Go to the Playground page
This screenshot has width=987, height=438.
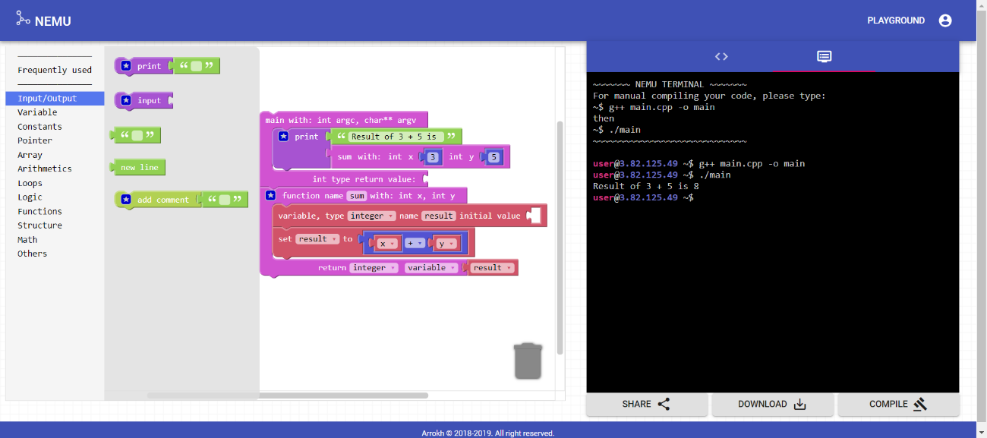(896, 20)
